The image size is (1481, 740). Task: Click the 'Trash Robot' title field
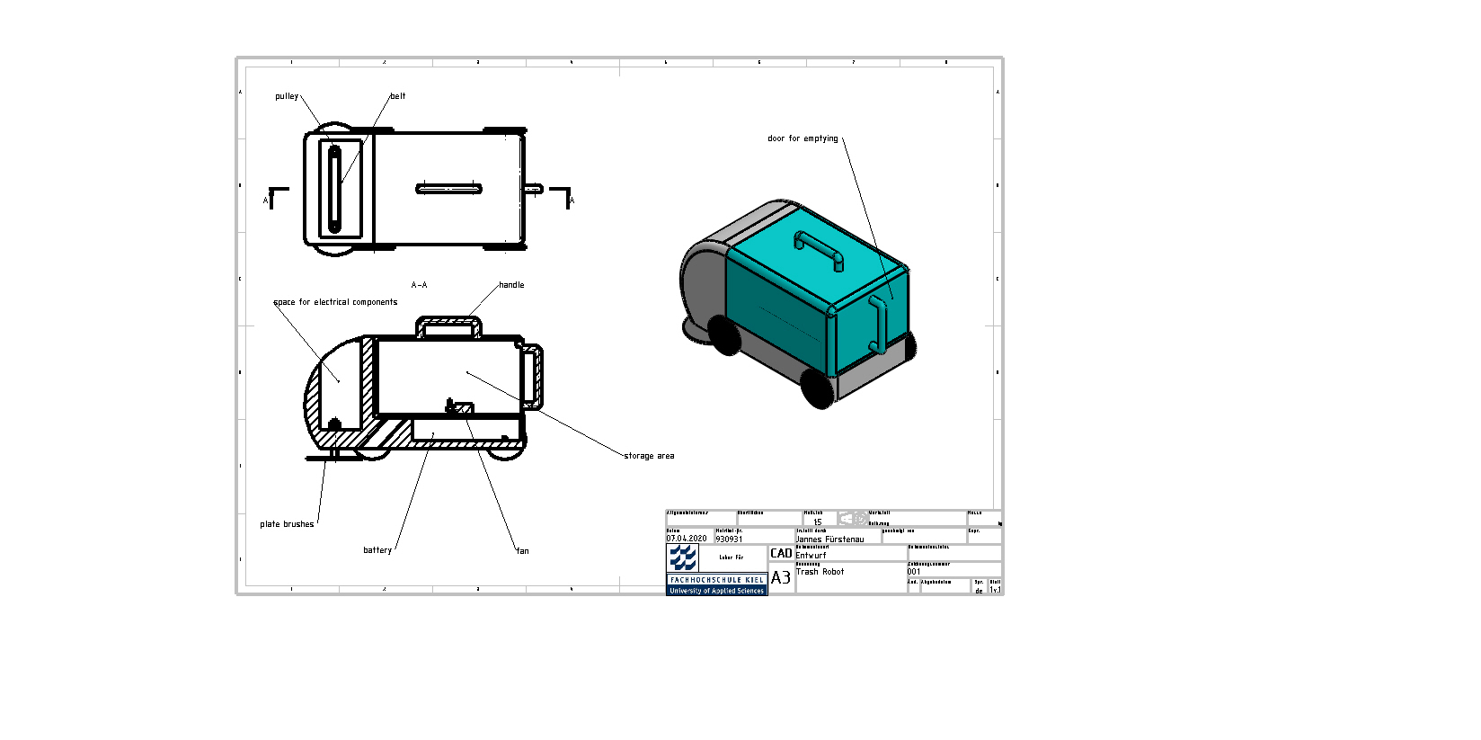coord(820,572)
